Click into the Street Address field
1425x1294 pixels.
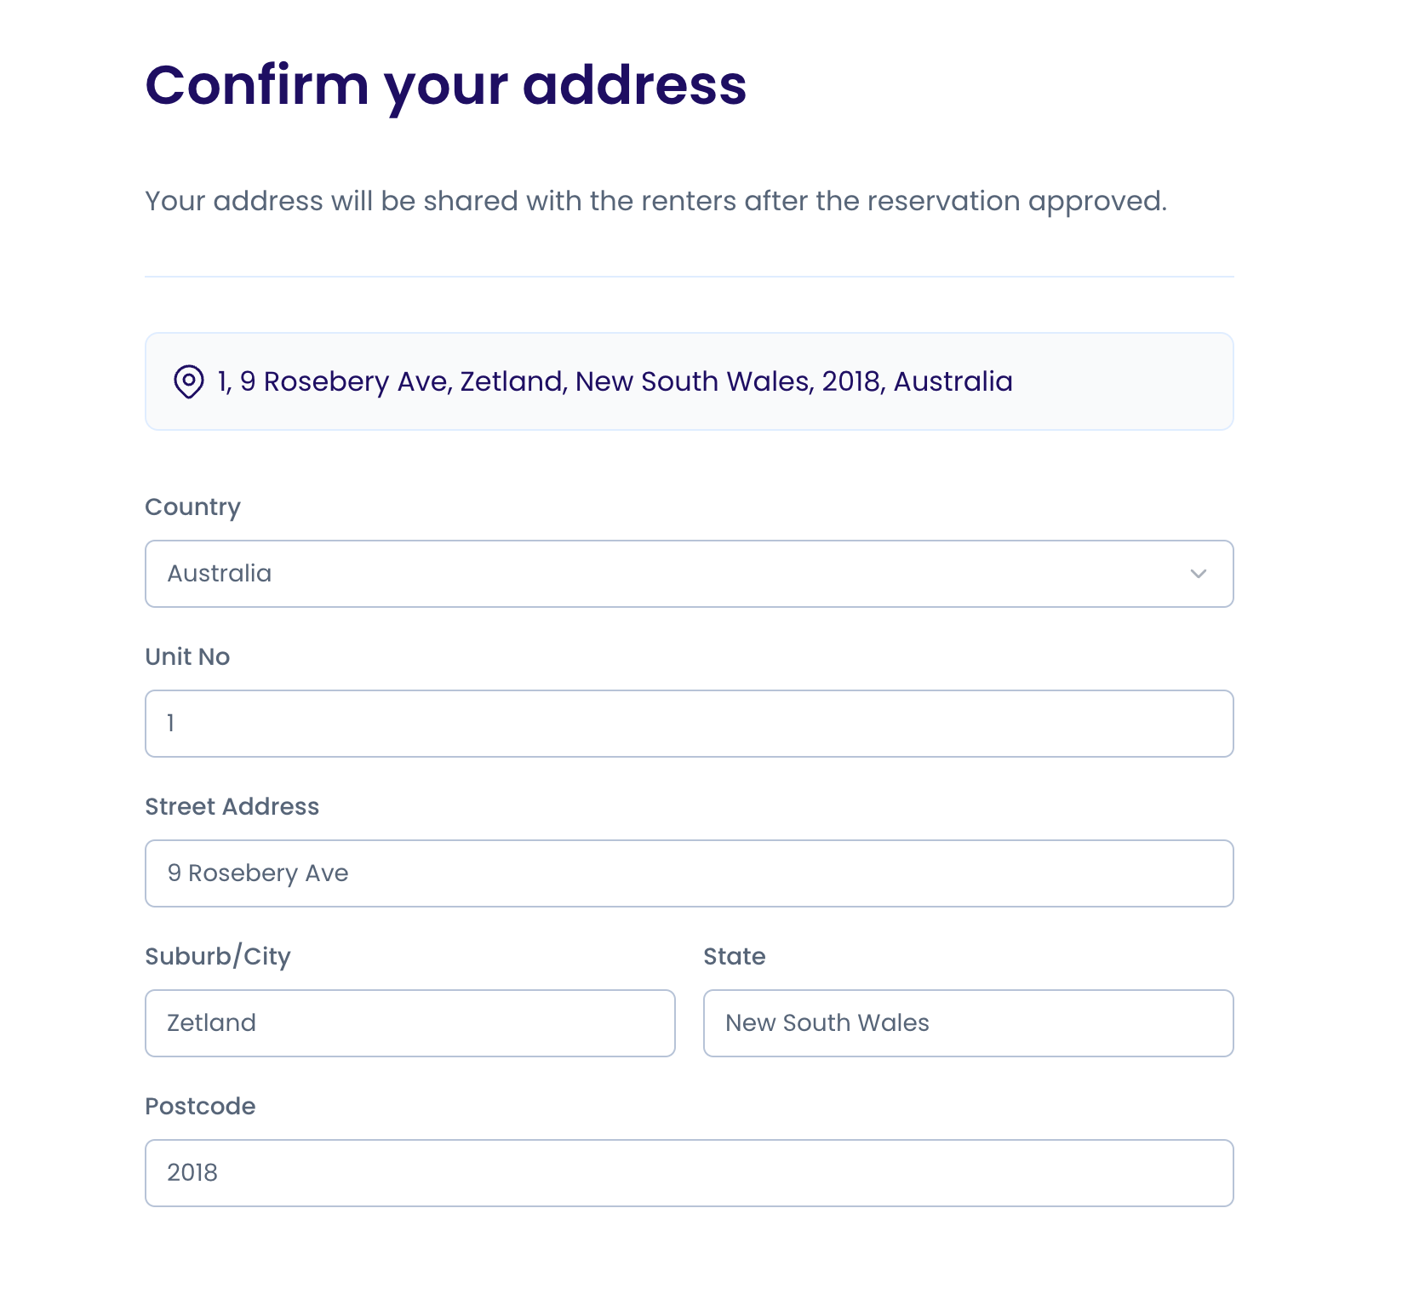[x=688, y=873]
